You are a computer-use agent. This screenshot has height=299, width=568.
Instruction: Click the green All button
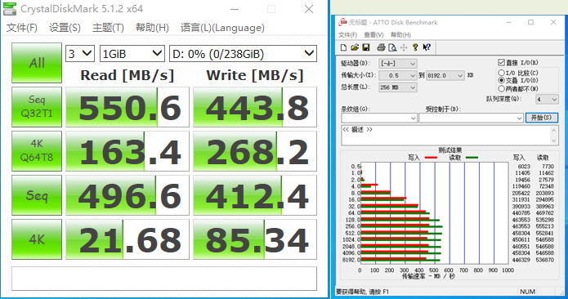(37, 63)
